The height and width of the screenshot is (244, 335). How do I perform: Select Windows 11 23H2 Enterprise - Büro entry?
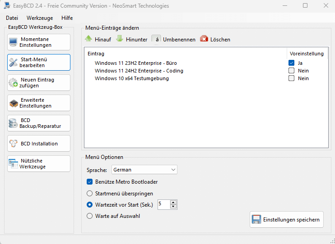tap(135, 63)
